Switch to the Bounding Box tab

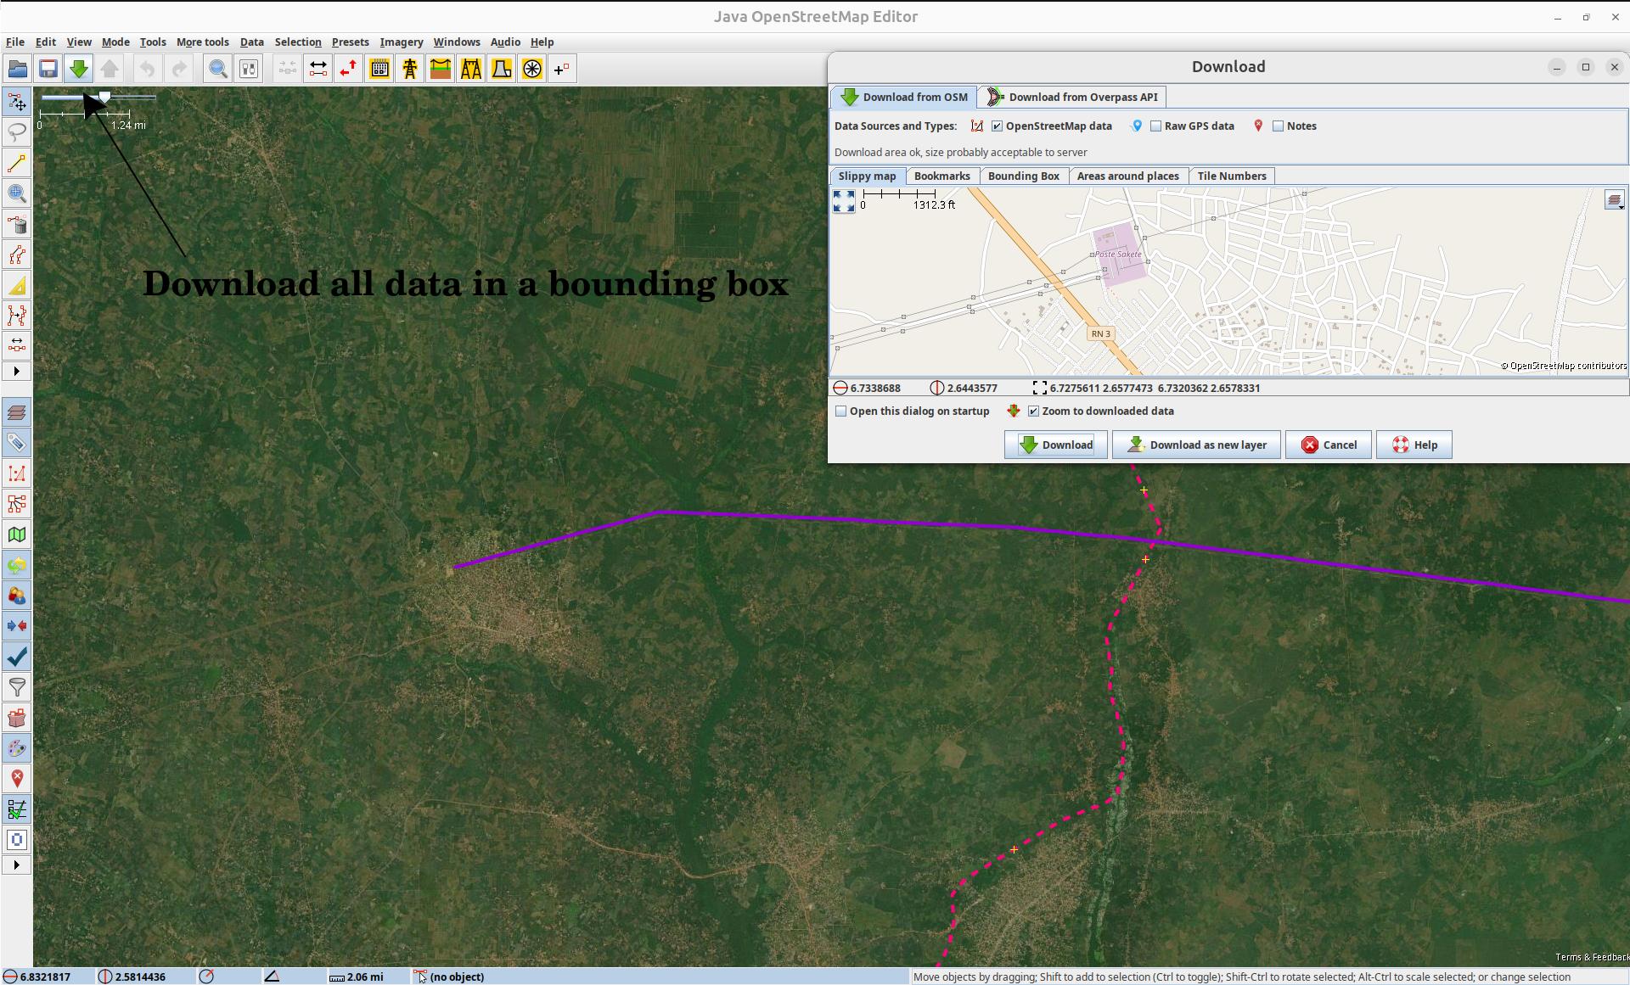tap(1023, 176)
